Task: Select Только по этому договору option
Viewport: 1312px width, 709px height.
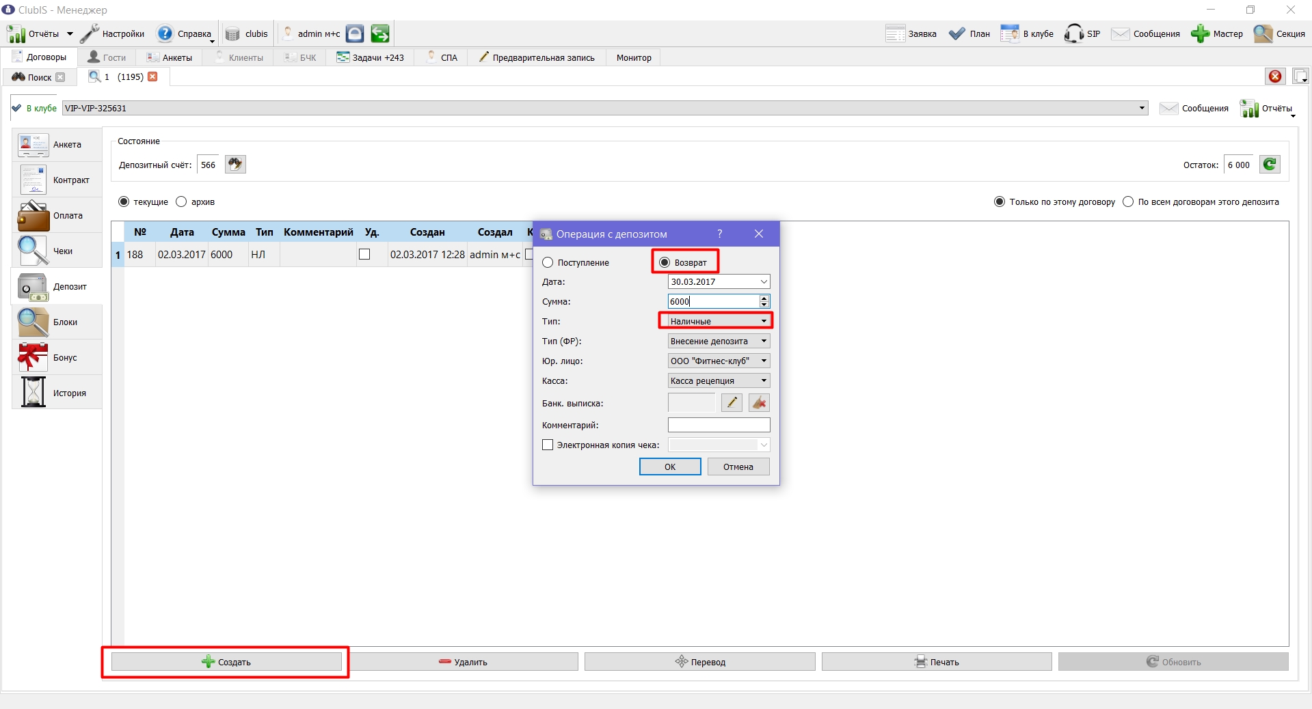Action: (1000, 201)
